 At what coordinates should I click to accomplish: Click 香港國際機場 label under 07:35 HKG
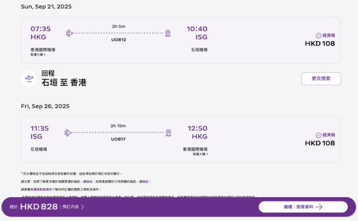tap(43, 50)
